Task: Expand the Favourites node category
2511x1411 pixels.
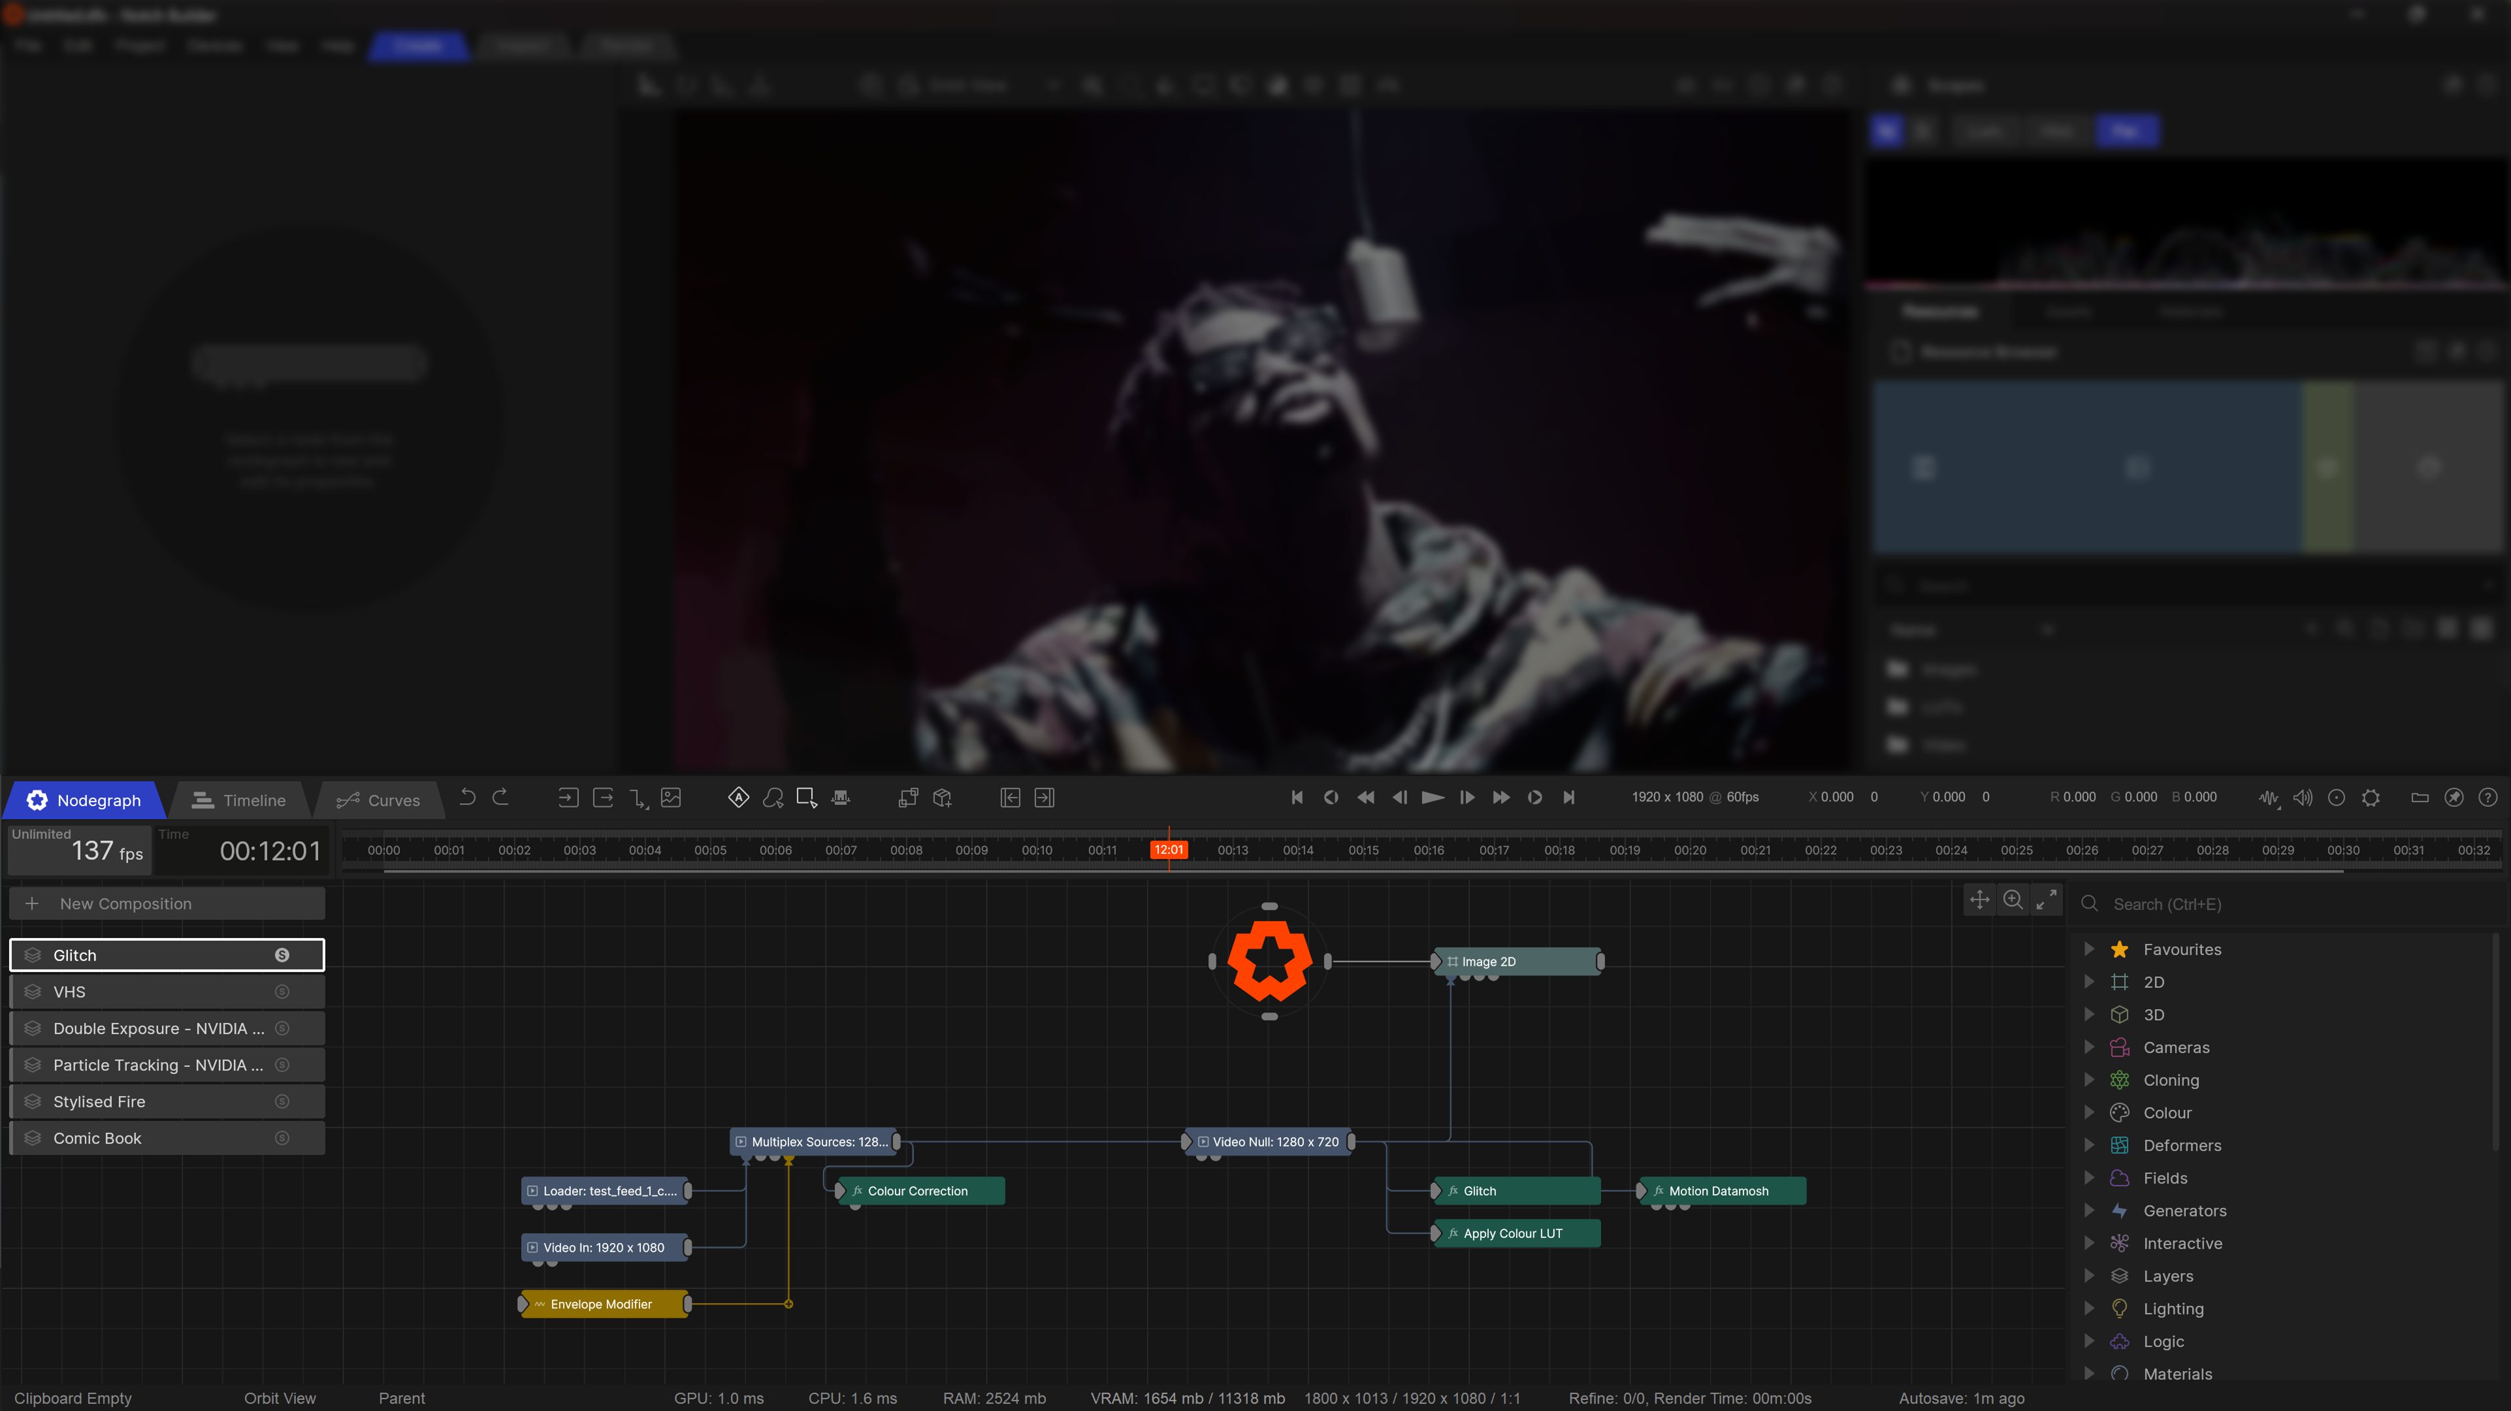Action: (2089, 949)
